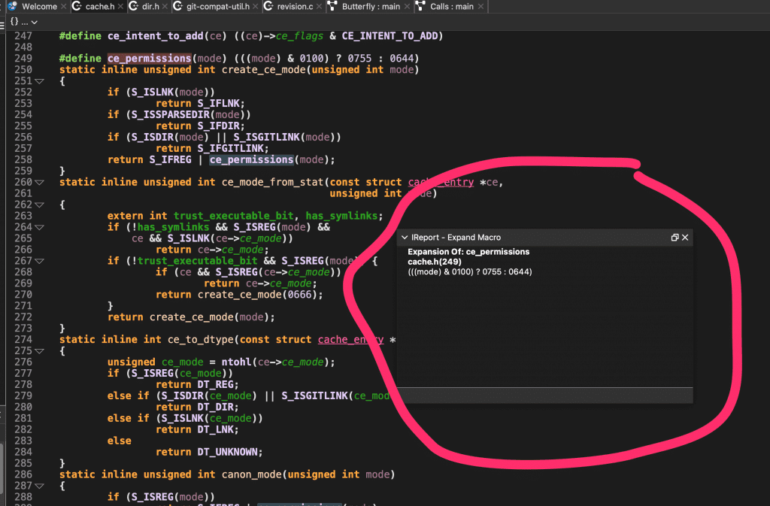770x506 pixels.
Task: Open the breadcrumb symbol dropdown
Action: click(24, 22)
